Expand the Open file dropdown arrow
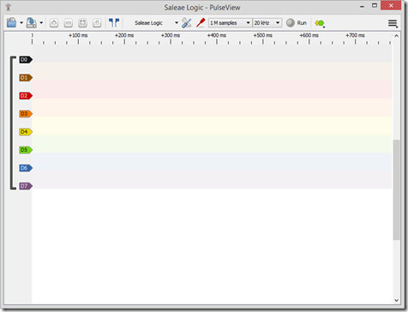Screen dimensions: 408x312 [21, 23]
